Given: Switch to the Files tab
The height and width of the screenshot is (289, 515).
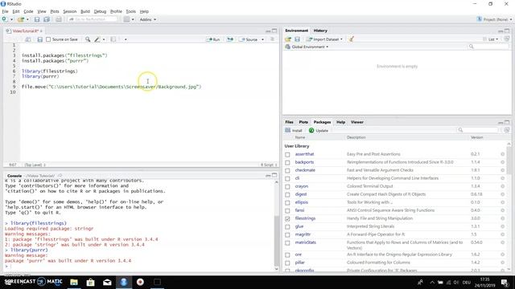Looking at the screenshot, I should [289, 122].
